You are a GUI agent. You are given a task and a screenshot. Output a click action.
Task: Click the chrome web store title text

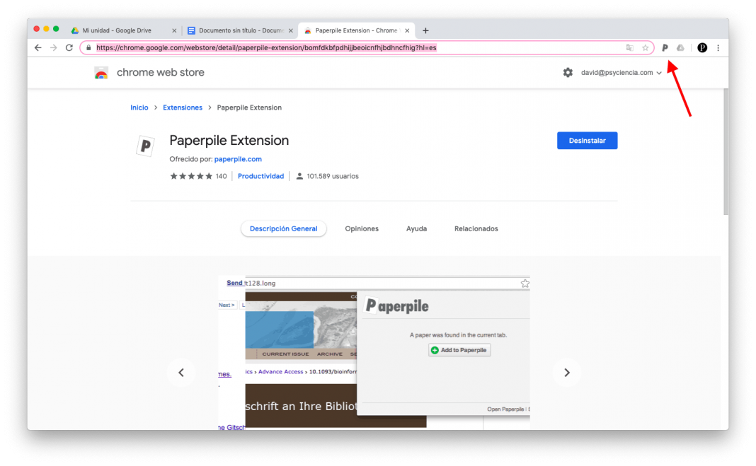tap(161, 73)
